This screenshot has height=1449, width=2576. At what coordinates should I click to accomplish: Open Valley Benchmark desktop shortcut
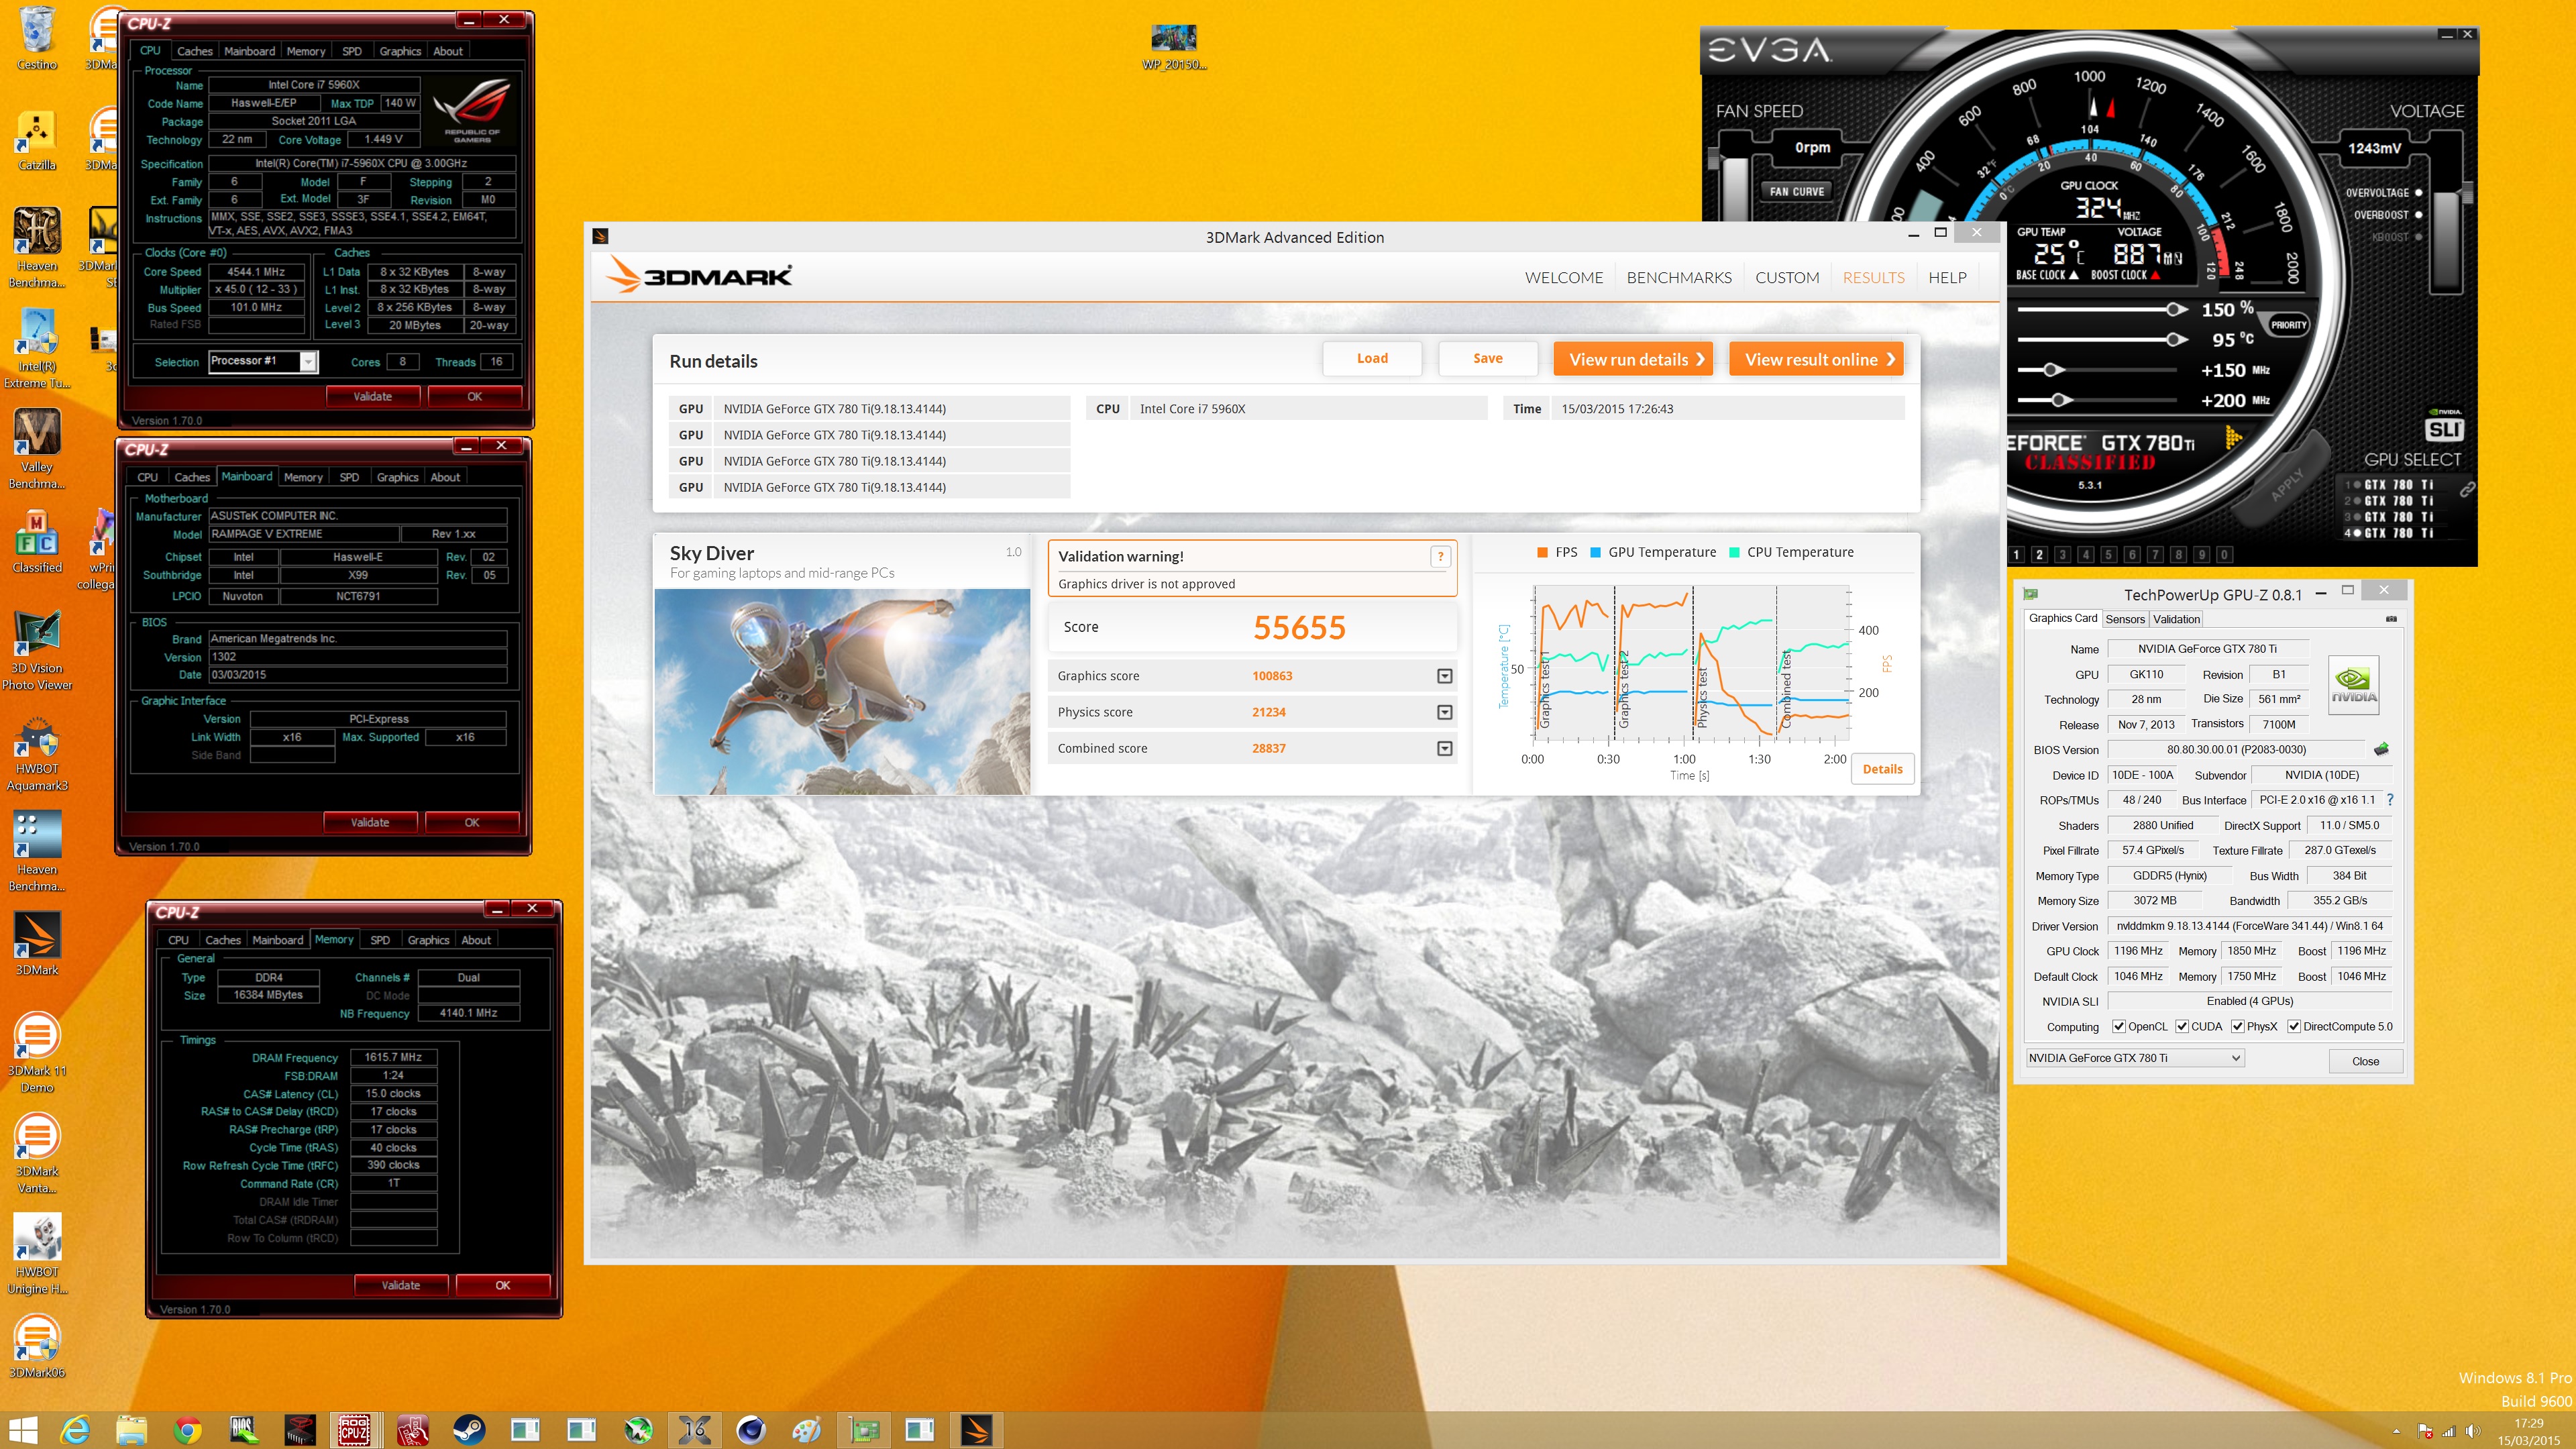tap(37, 449)
